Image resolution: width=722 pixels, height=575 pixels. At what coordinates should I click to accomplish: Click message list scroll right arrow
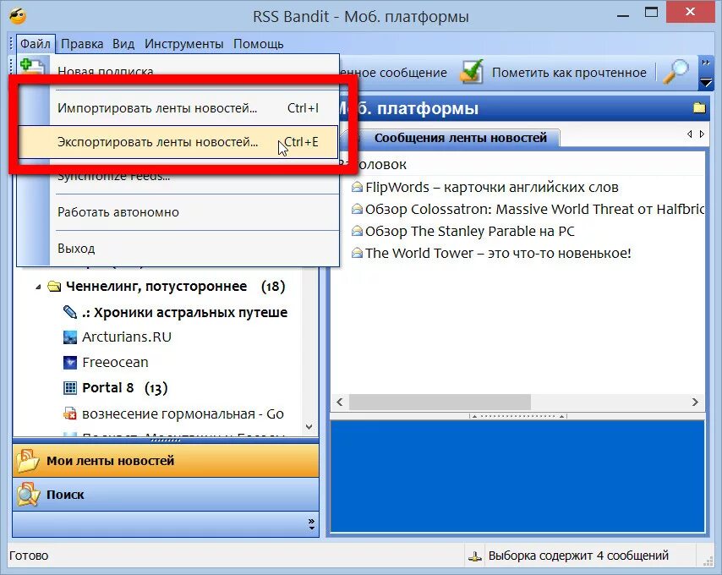click(695, 402)
